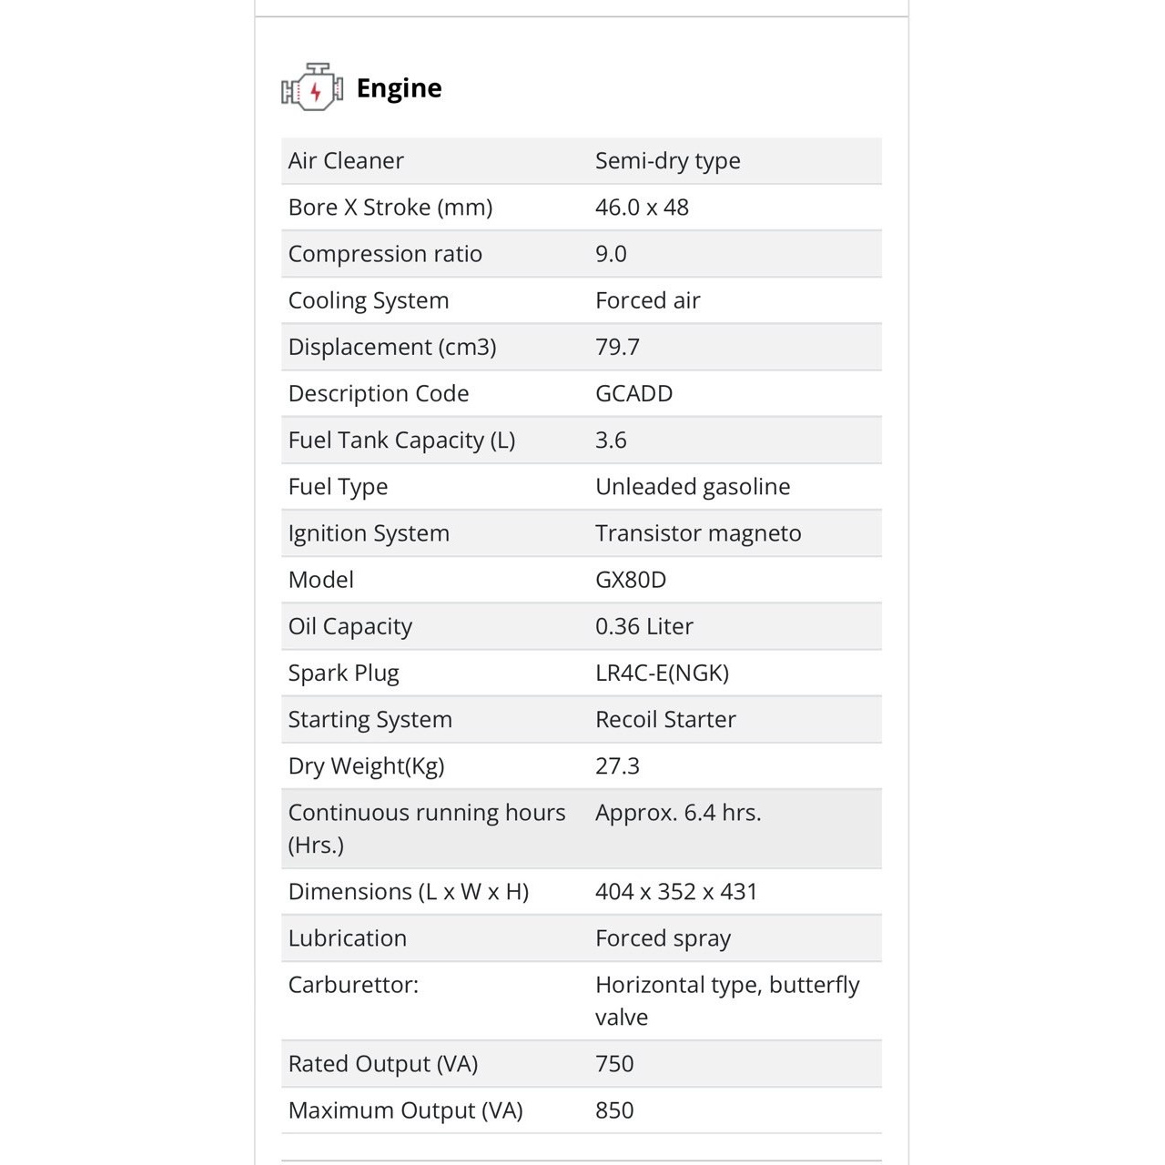Select the Carburettor Horizontal type value
The image size is (1165, 1165).
(727, 1001)
